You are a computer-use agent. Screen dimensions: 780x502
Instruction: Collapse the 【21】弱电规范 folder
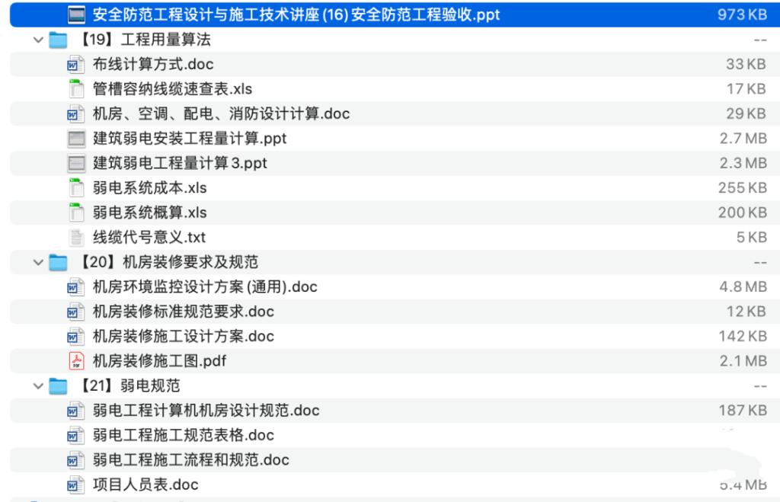(x=37, y=385)
